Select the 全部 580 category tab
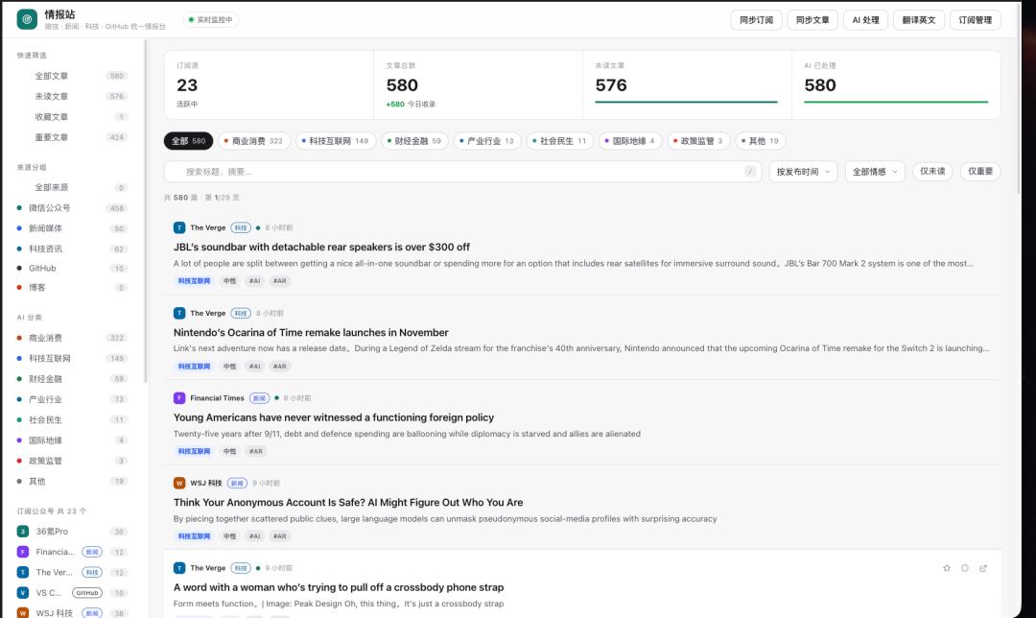This screenshot has height=618, width=1036. (188, 141)
